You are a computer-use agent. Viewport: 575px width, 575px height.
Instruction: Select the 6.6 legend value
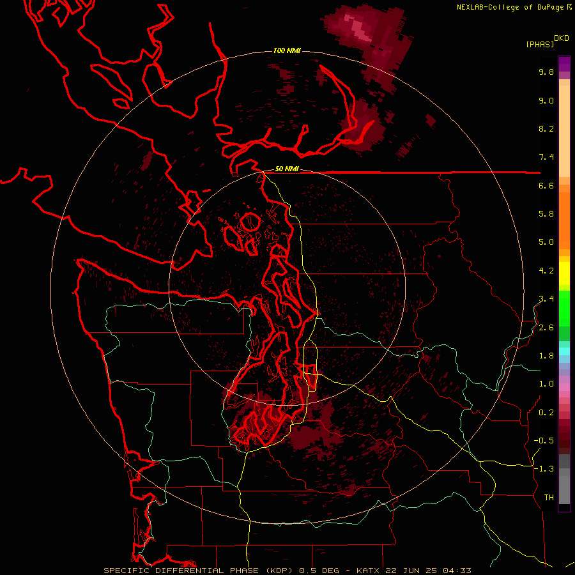(546, 185)
